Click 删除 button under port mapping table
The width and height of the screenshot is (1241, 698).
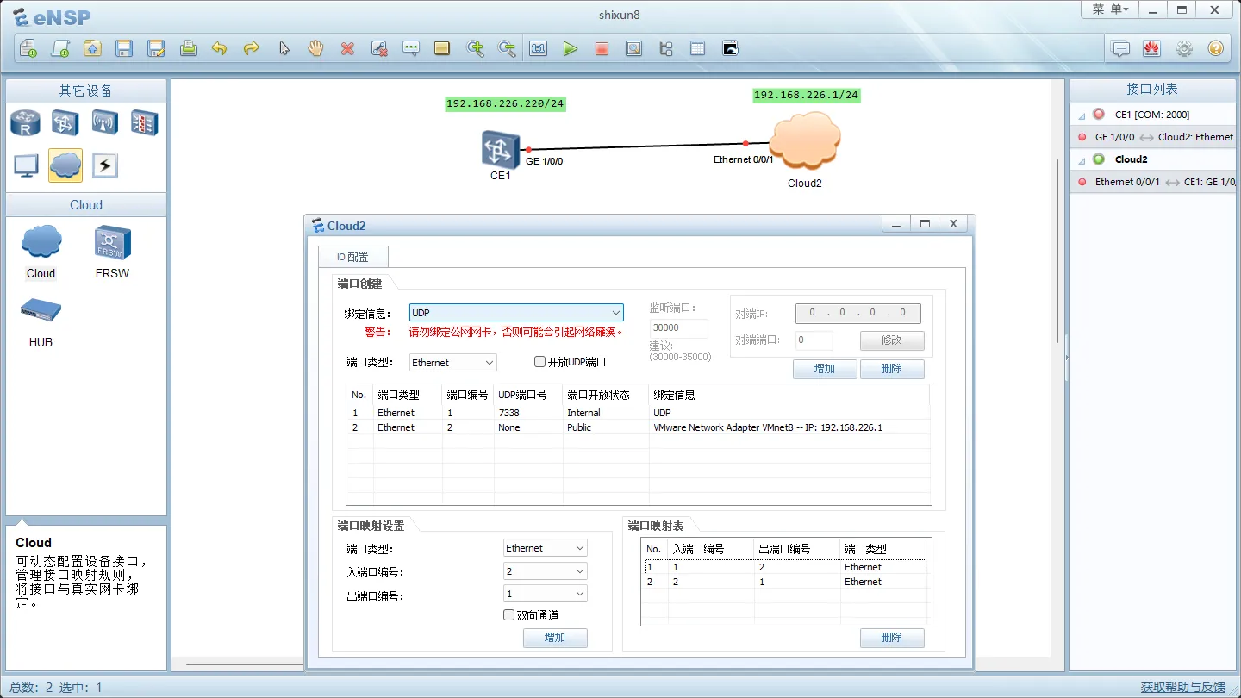tap(892, 638)
